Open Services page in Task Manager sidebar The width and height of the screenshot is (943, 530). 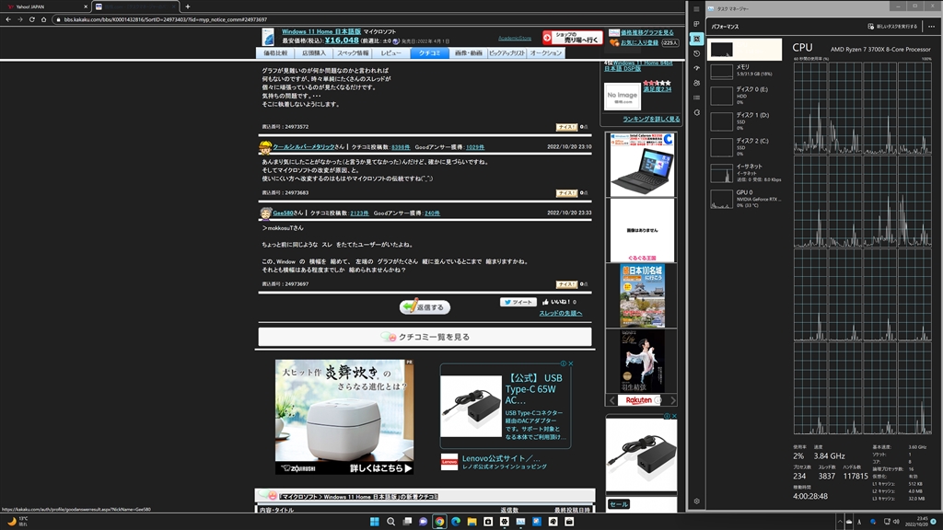click(696, 112)
